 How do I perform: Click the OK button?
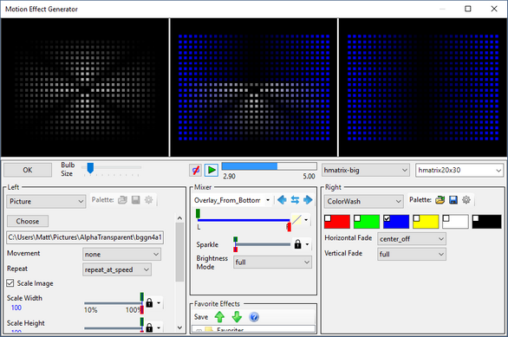click(x=28, y=170)
